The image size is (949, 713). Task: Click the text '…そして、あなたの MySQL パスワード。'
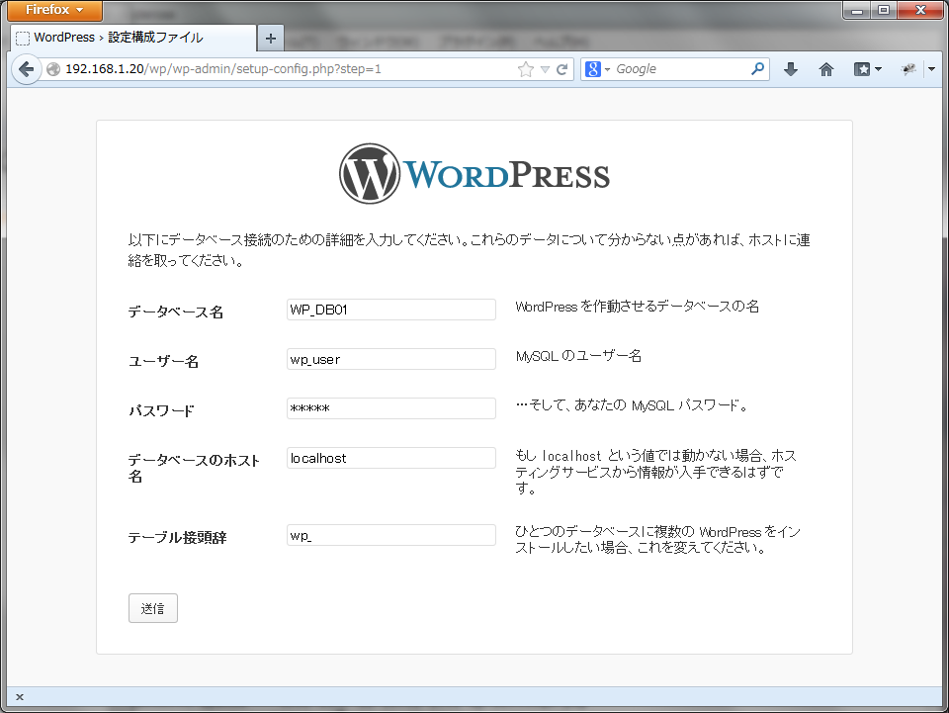(633, 404)
